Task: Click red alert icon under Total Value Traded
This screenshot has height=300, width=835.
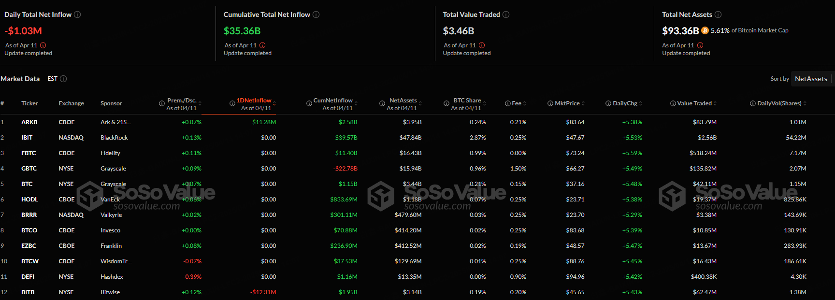Action: tap(482, 45)
